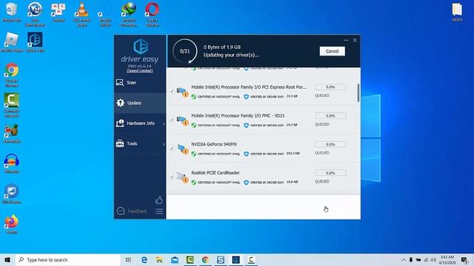Viewport: 474px width, 266px height.
Task: Open the hamburger menu icon in sidebar
Action: (159, 211)
